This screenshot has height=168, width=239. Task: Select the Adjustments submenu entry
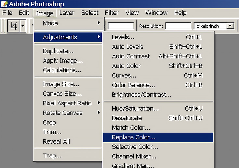[x=68, y=37]
